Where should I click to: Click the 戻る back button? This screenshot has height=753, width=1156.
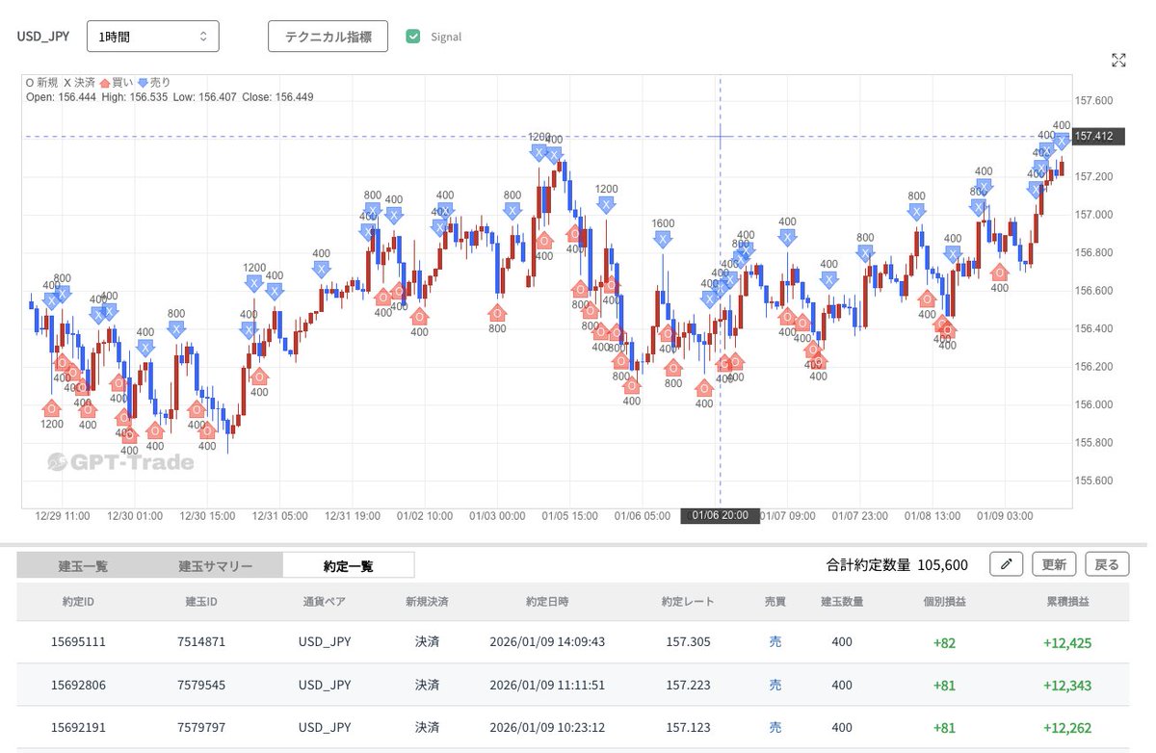click(1107, 563)
